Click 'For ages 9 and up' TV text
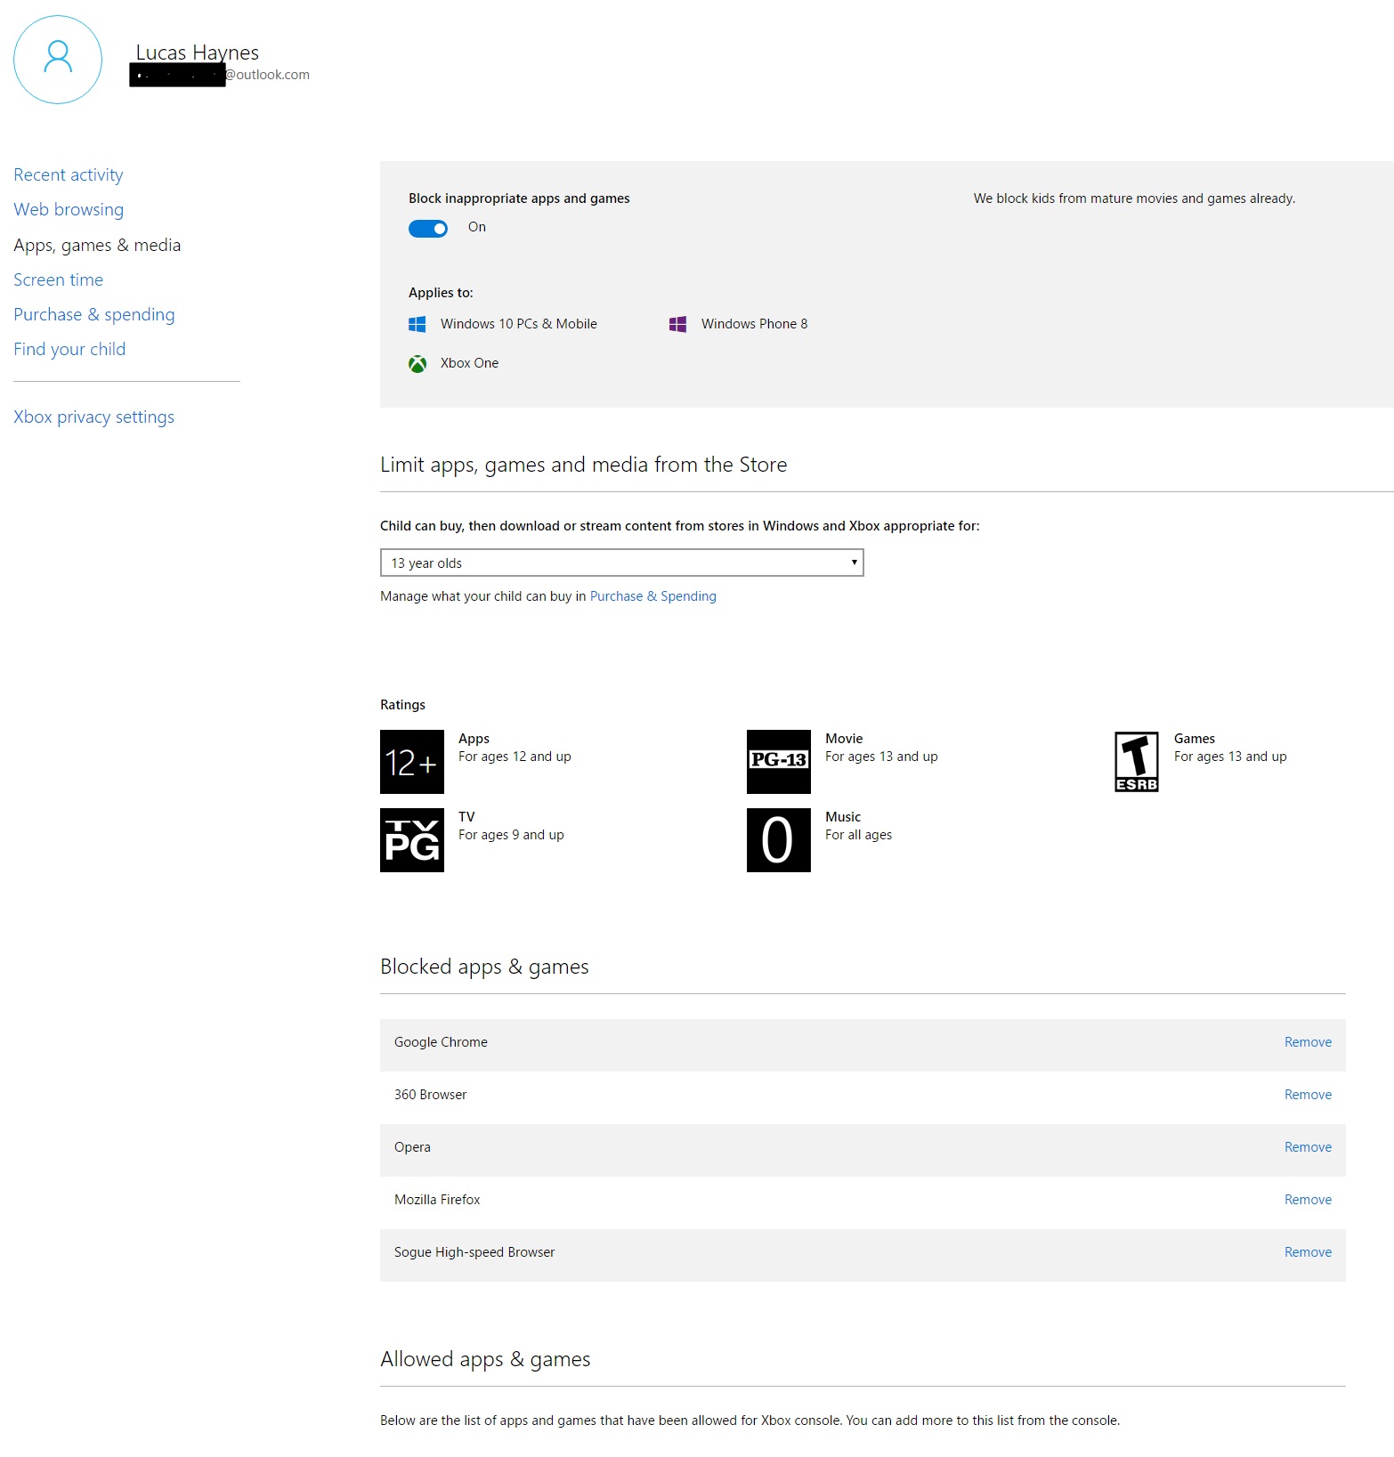Viewport: 1394px width, 1457px height. tap(511, 835)
